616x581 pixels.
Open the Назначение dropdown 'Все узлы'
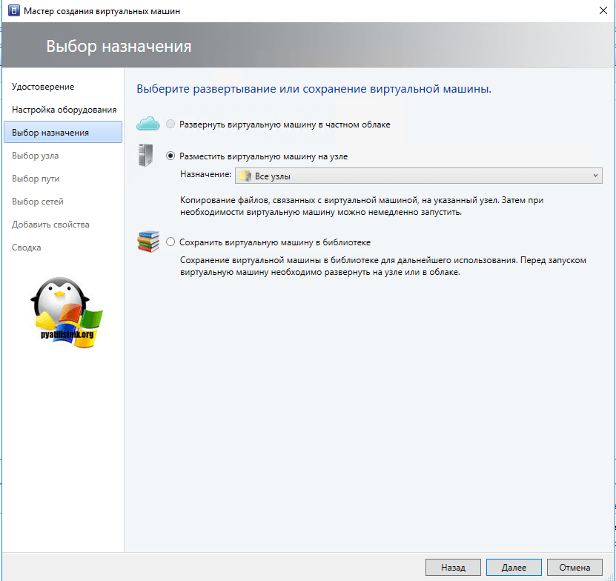tap(418, 176)
